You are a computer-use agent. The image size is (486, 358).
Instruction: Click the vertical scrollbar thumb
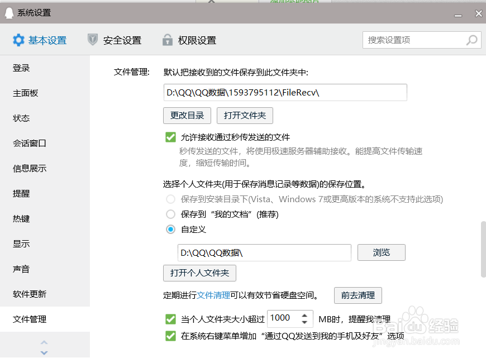[483, 249]
